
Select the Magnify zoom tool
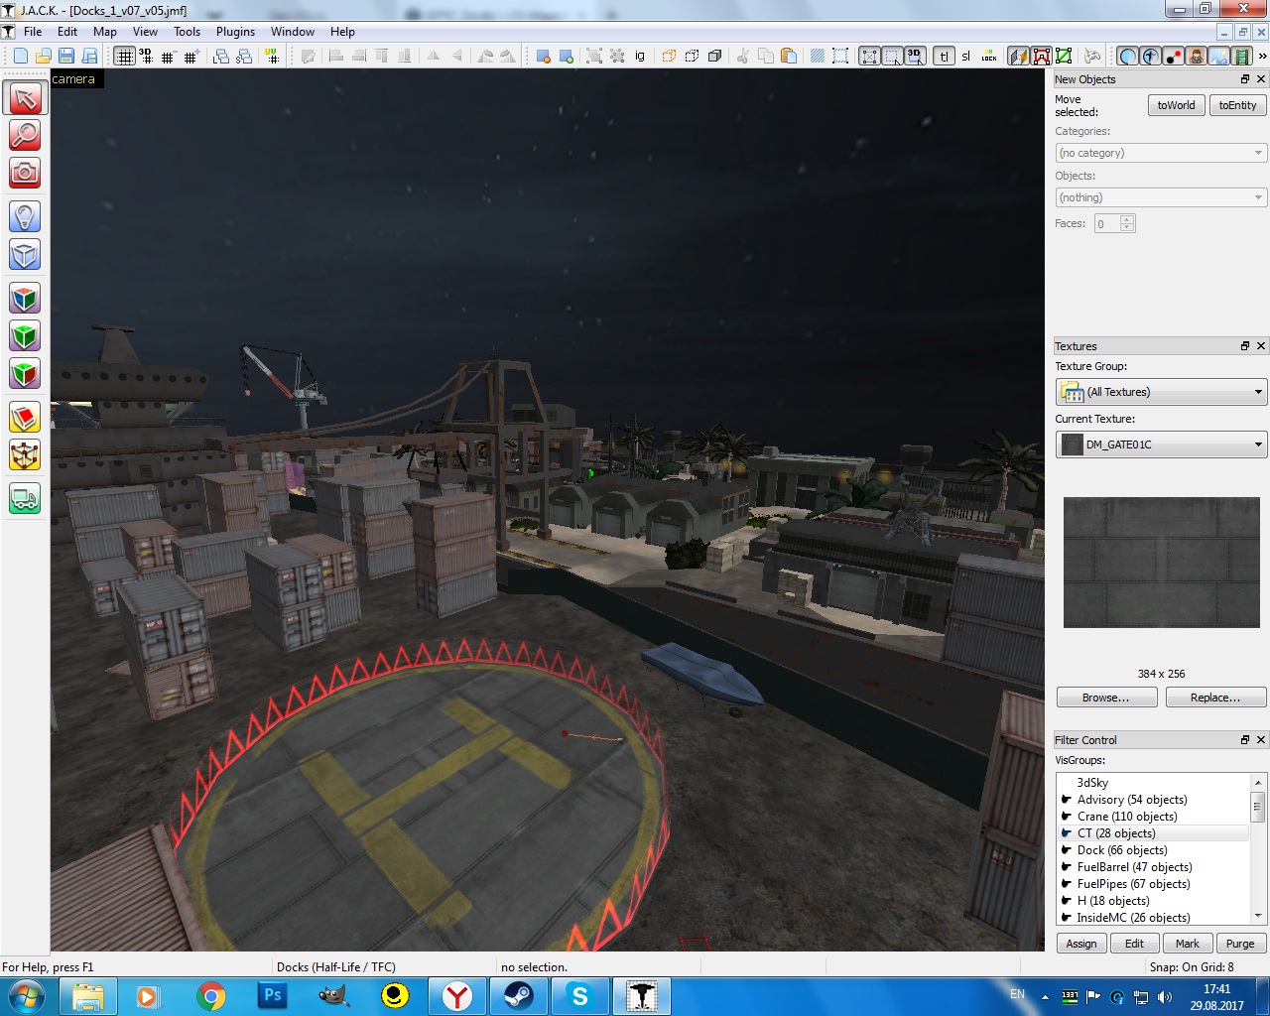coord(25,135)
